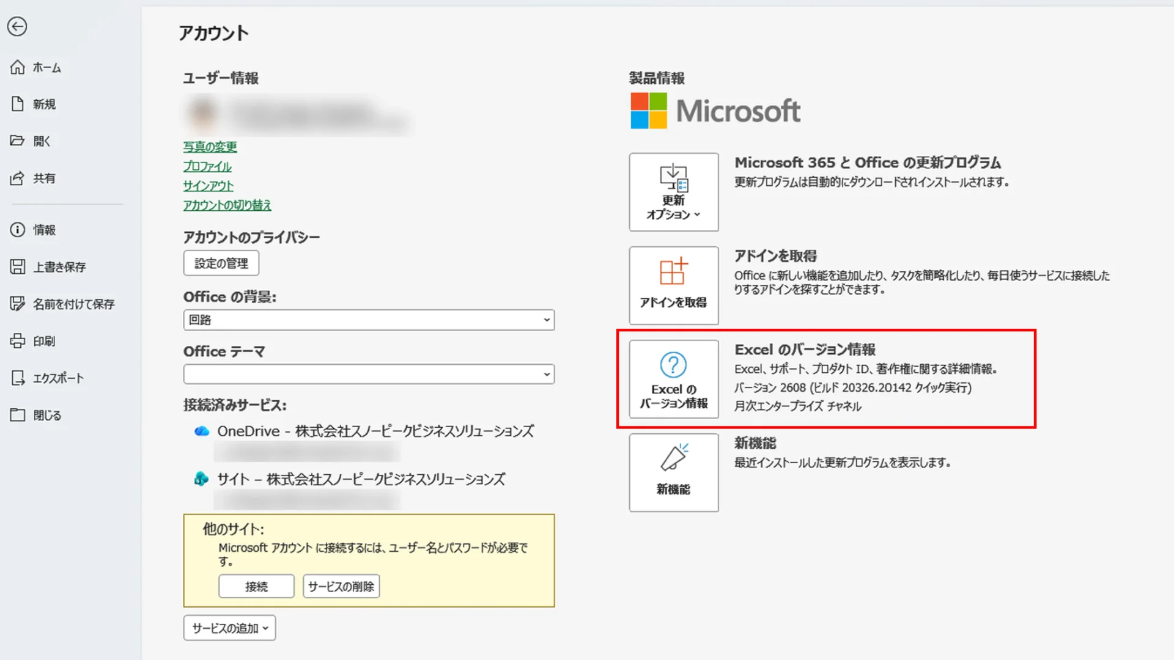Choose 名前を付けて保存
The image size is (1174, 660).
(62, 304)
